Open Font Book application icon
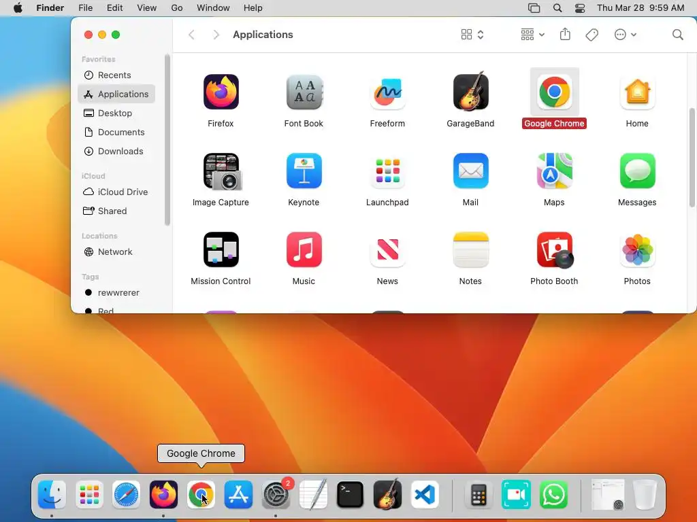Image resolution: width=697 pixels, height=522 pixels. 304,92
